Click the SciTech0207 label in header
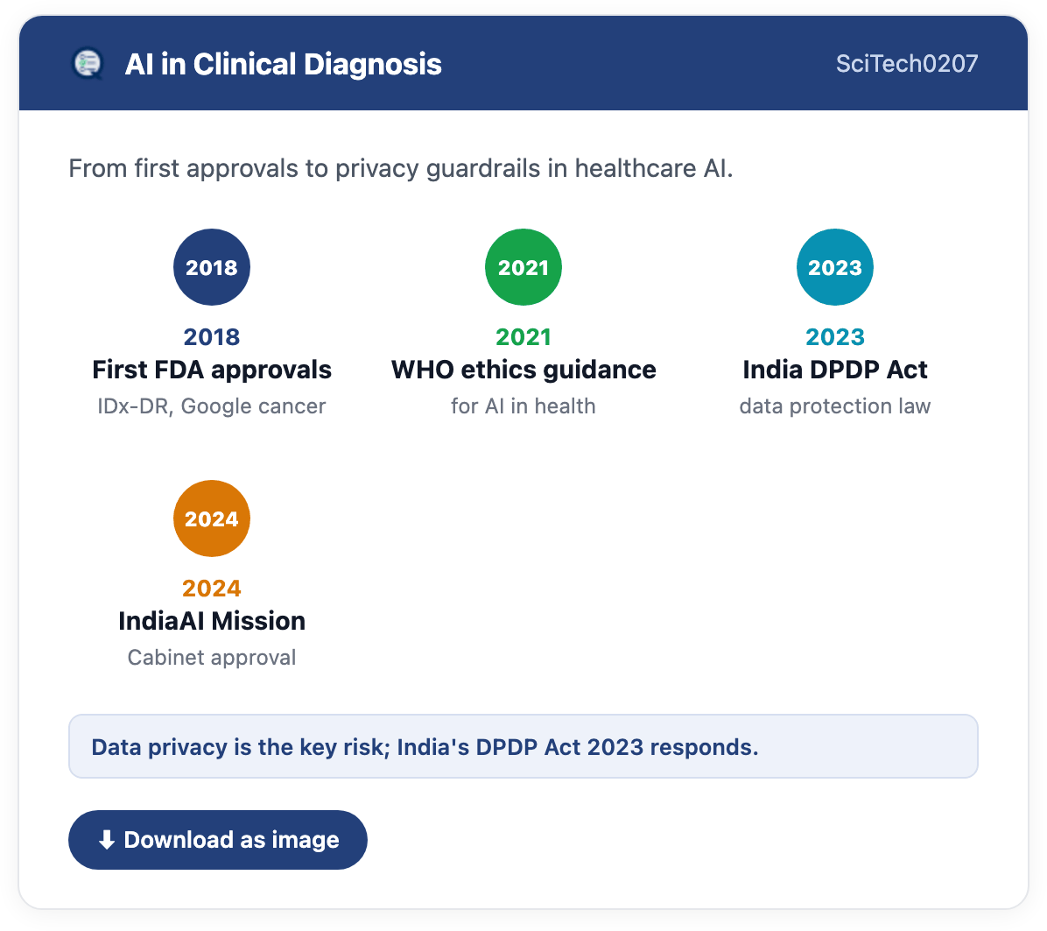Image resolution: width=1047 pixels, height=931 pixels. 907,63
